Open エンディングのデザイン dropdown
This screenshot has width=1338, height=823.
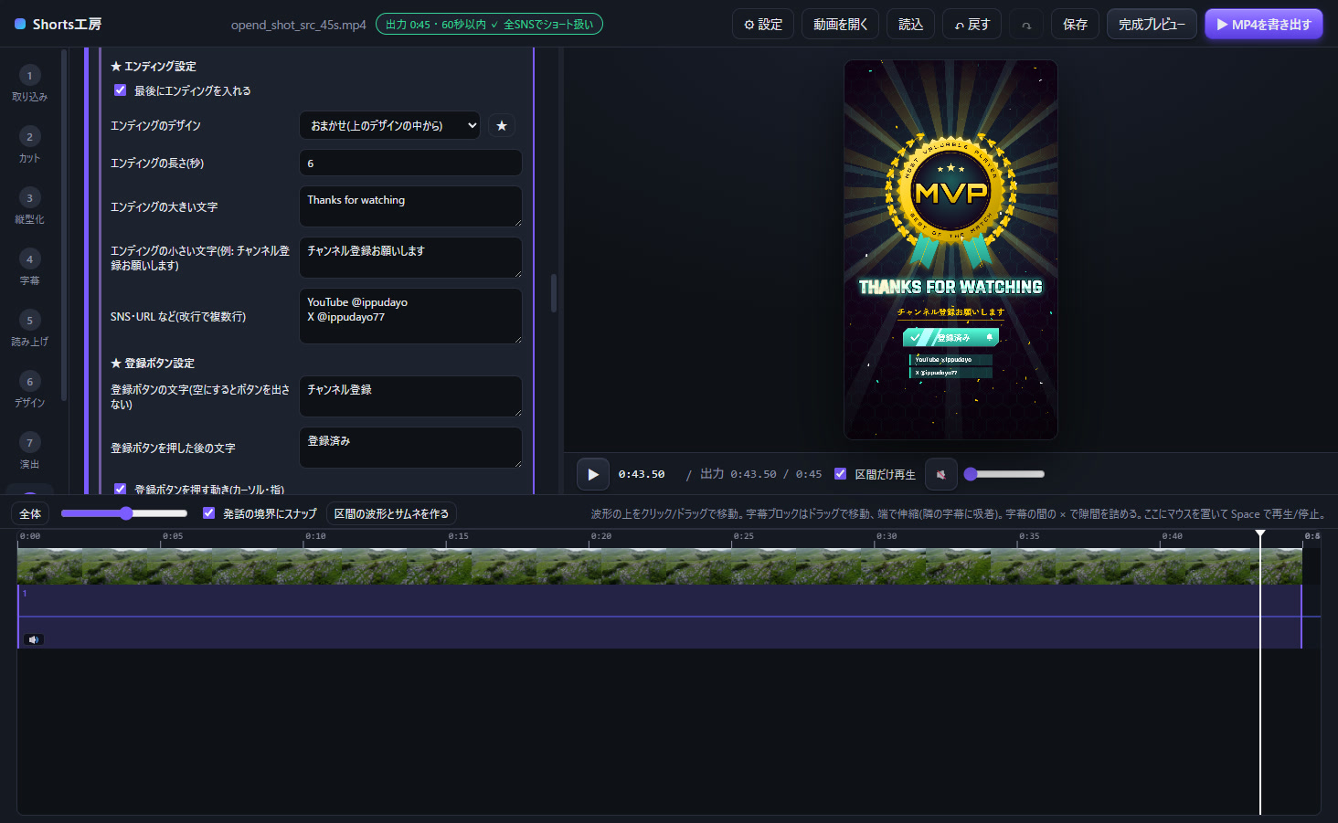[390, 125]
